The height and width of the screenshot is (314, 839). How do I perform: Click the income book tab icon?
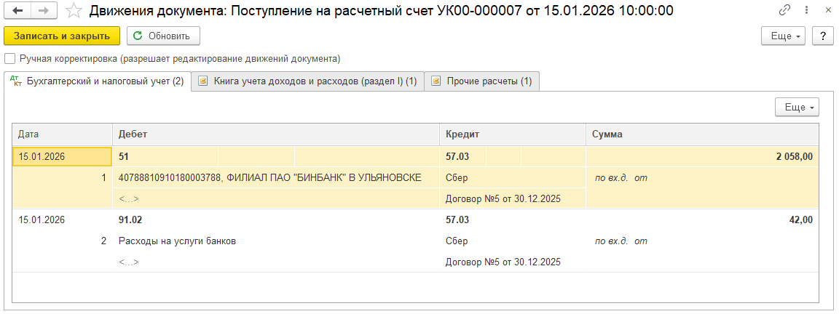pyautogui.click(x=203, y=81)
